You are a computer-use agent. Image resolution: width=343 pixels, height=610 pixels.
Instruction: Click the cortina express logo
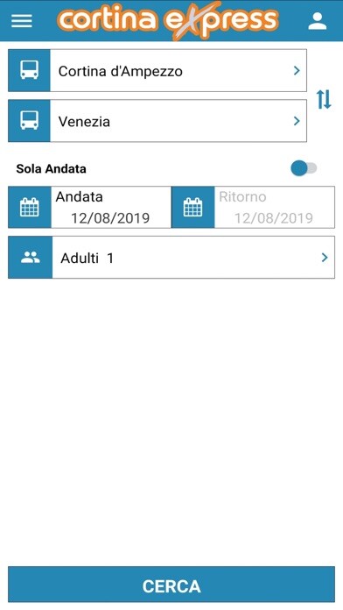click(x=168, y=20)
